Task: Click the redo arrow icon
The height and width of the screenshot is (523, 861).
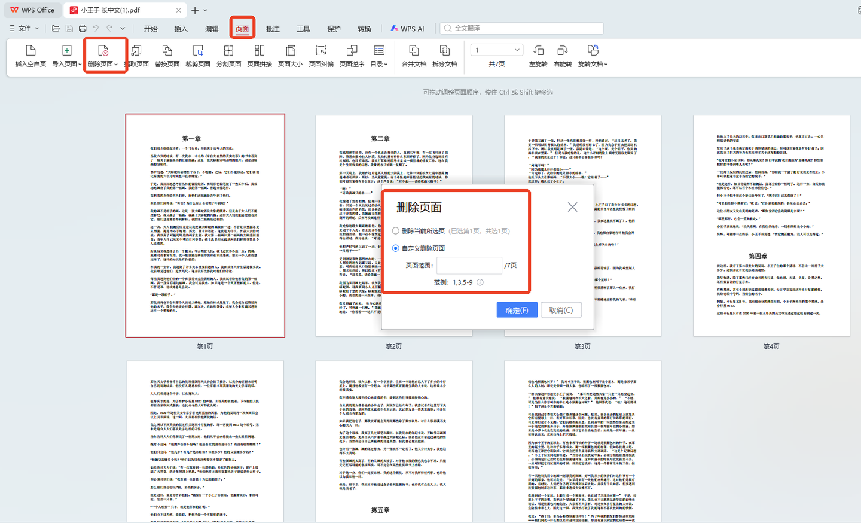Action: coord(109,28)
